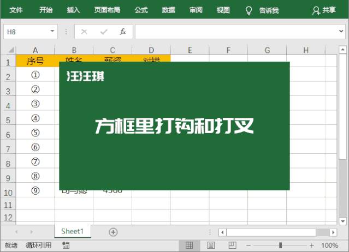The width and height of the screenshot is (349, 252).
Task: Click the cell containing ③
Action: tap(35, 104)
